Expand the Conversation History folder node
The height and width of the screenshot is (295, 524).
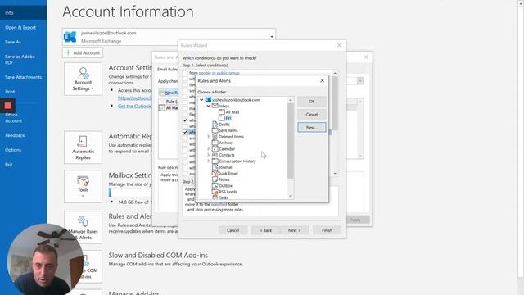208,161
